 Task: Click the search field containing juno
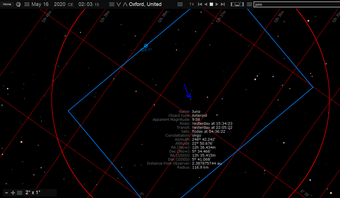pos(297,4)
